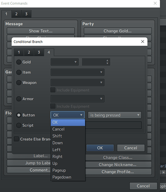
Task: Open the Gold comparison dropdown
Action: [65, 62]
